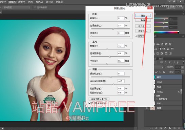185x130 pixels.
Task: Click highlights 半径(D) field showing 81
Action: coord(121,61)
